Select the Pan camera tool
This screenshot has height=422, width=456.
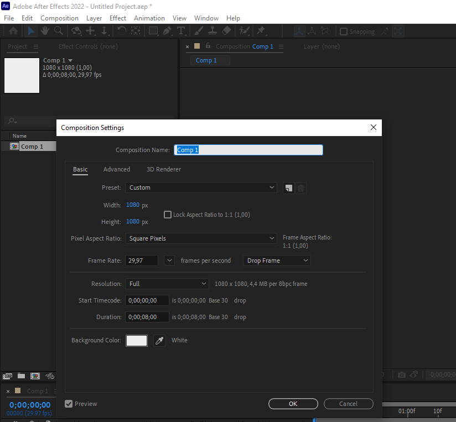click(x=90, y=31)
